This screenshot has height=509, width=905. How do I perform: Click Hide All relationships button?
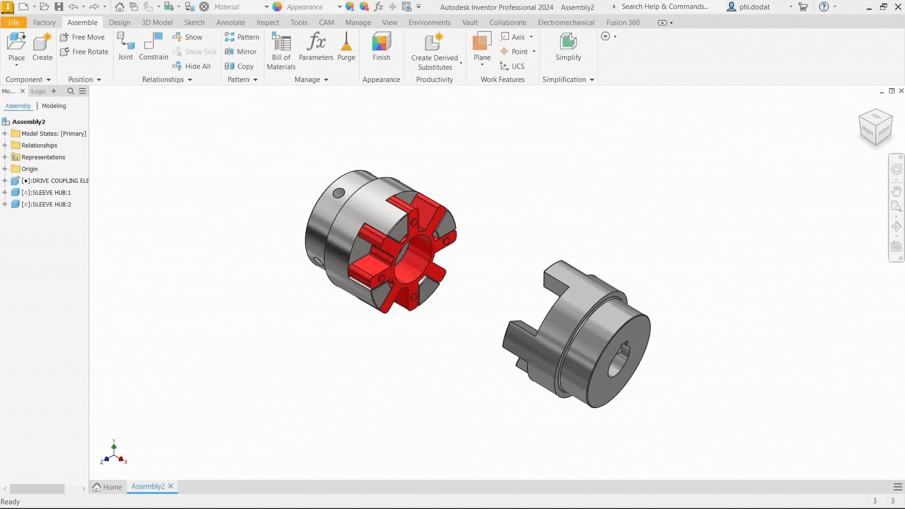pos(192,66)
